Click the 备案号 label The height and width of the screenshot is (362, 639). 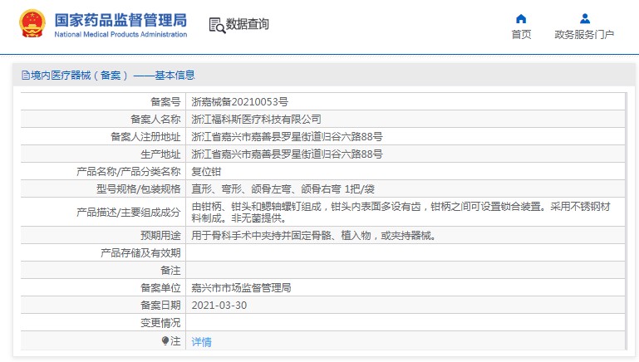pyautogui.click(x=165, y=102)
